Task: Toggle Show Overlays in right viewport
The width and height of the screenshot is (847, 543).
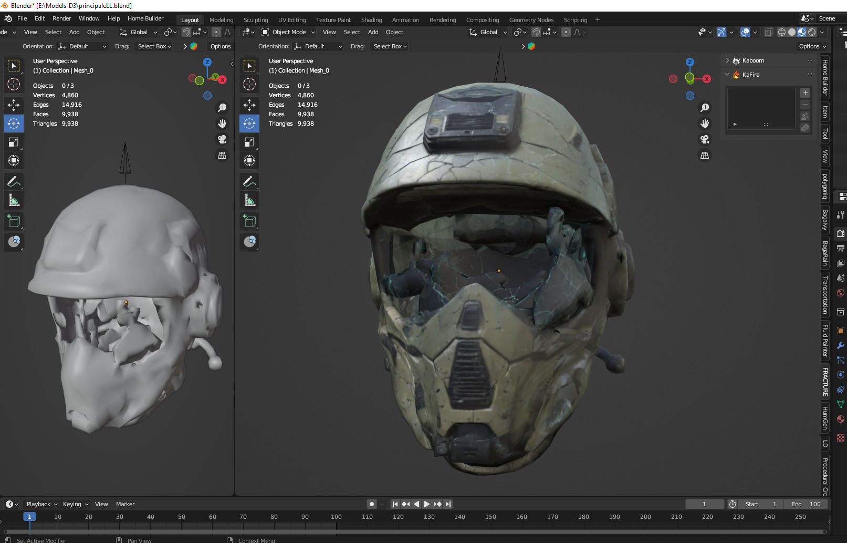Action: coord(745,32)
